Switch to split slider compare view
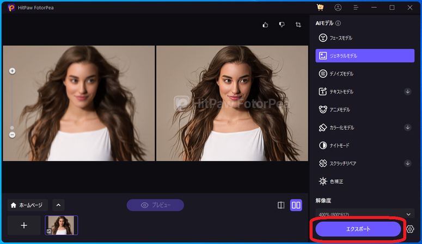This screenshot has height=244, width=422. 281,205
